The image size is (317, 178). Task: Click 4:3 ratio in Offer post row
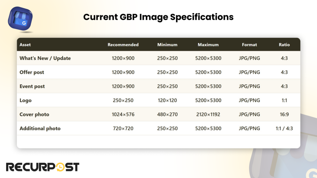(284, 72)
